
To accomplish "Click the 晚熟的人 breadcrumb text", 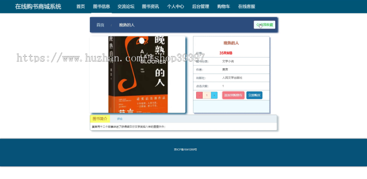I will coord(127,25).
